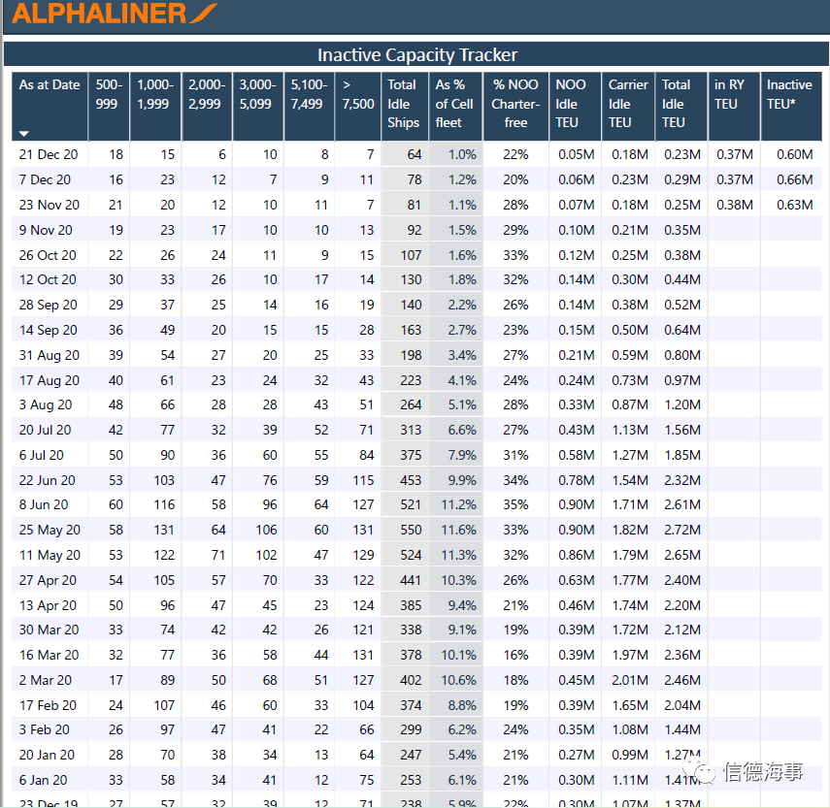Screen dimensions: 830x808
Task: Select the 31 Aug 20 row date
Action: coord(50,355)
